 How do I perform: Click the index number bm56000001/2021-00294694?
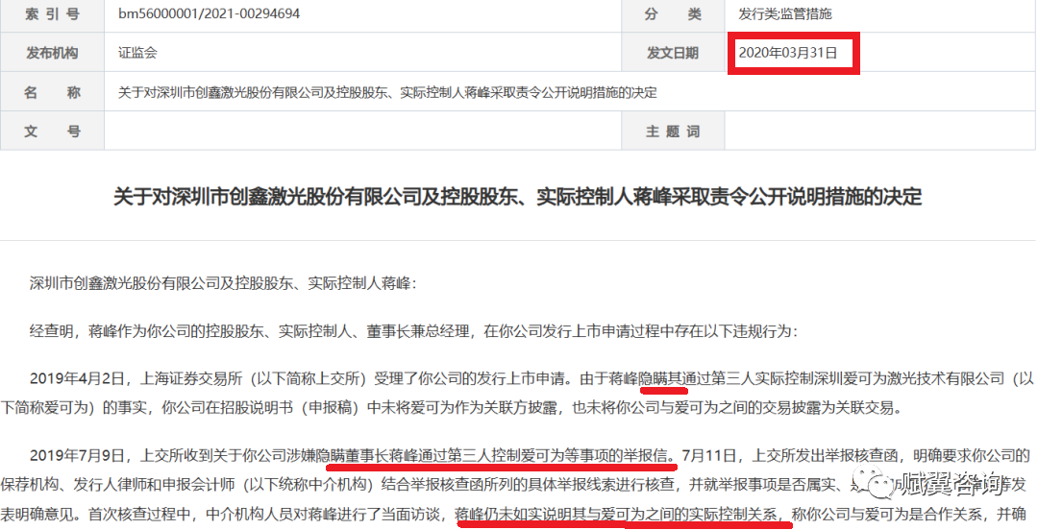click(x=209, y=13)
